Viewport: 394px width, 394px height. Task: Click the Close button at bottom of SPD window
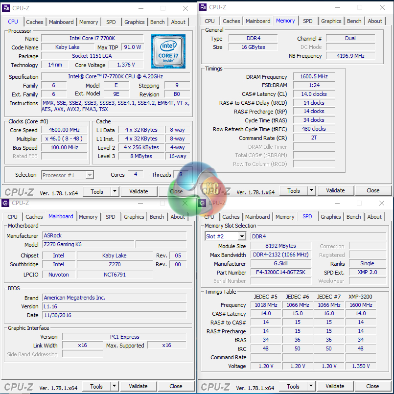click(372, 386)
